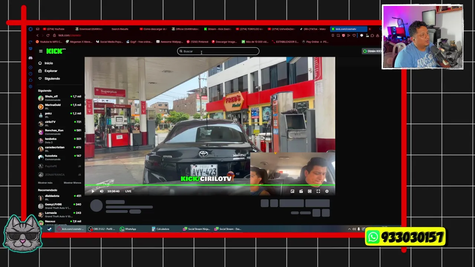Open ESTABILIZADOR bookmark
The height and width of the screenshot is (267, 475).
click(285, 42)
